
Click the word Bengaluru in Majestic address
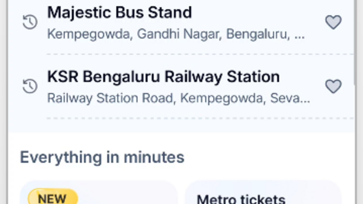pyautogui.click(x=257, y=34)
